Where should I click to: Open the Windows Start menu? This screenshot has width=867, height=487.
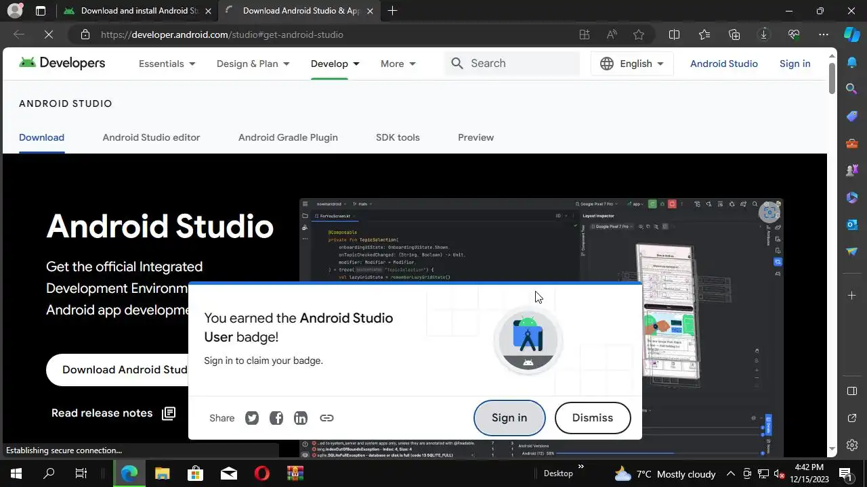[16, 473]
